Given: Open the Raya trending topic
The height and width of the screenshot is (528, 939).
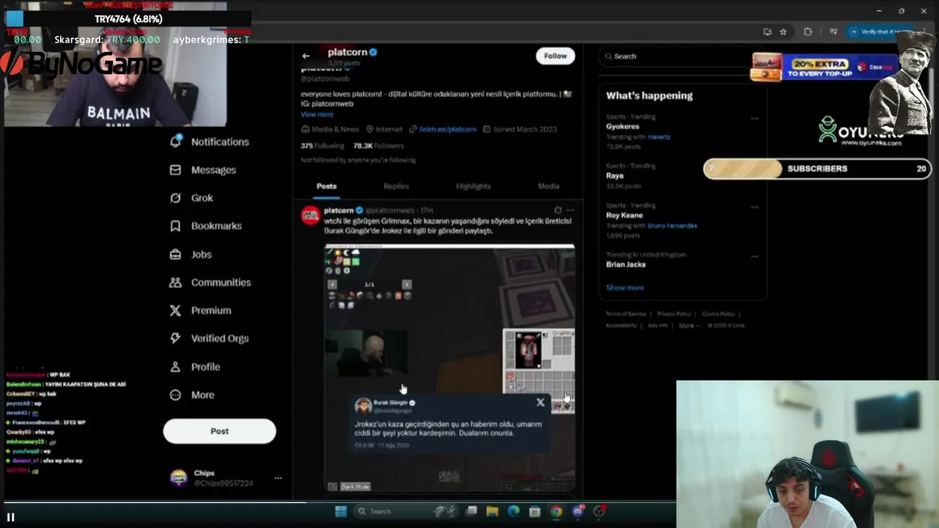Looking at the screenshot, I should click(x=615, y=176).
